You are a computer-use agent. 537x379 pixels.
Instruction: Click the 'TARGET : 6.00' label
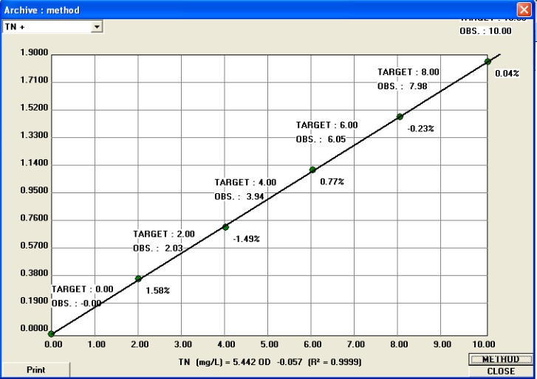327,125
